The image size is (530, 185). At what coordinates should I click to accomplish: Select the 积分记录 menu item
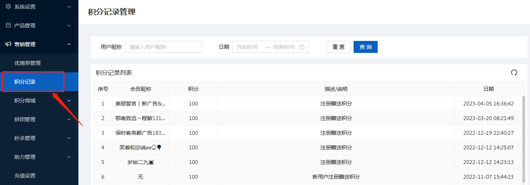point(25,82)
